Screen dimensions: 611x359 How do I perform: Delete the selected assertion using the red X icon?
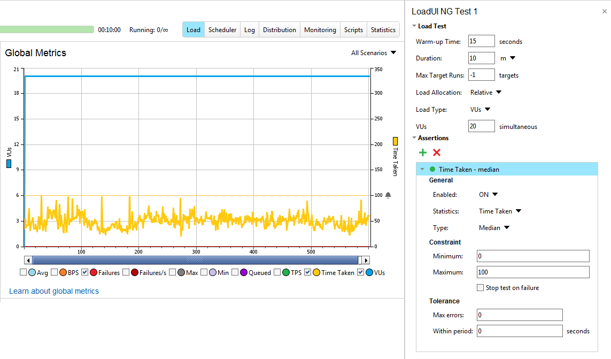(437, 152)
